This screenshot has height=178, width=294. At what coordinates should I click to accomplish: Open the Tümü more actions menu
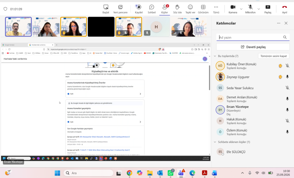click(216, 9)
